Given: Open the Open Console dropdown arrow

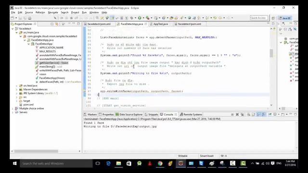Looking at the screenshot, I should click(287, 114).
